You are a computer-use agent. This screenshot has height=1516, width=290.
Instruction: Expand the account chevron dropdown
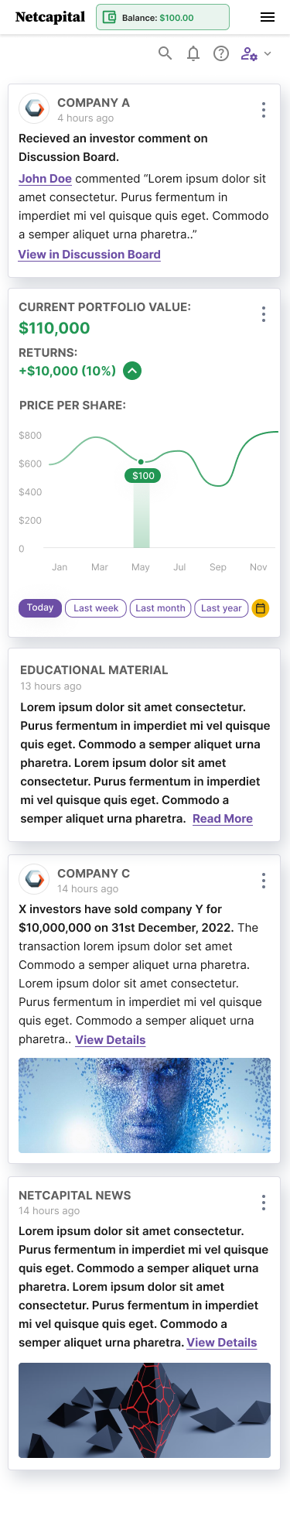(268, 53)
